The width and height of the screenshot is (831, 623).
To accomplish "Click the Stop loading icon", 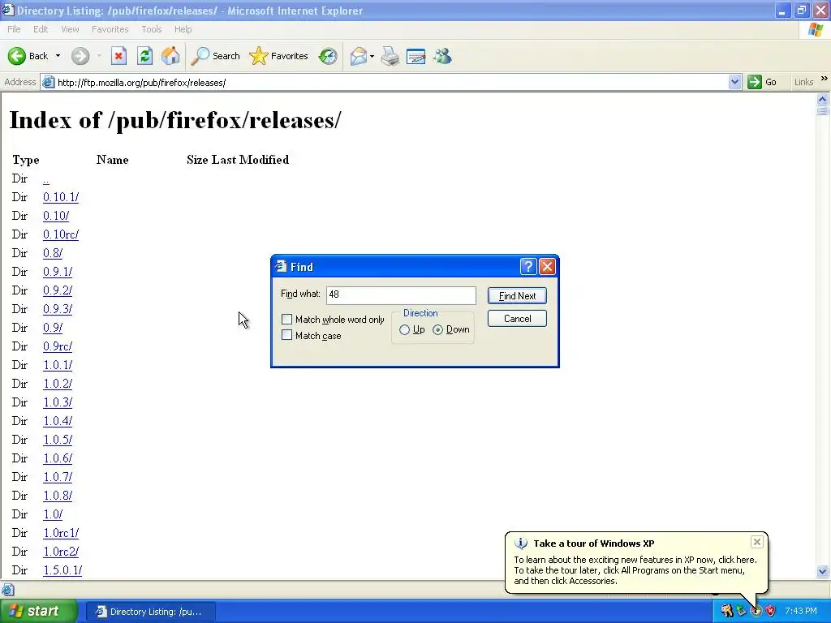I will coord(118,56).
